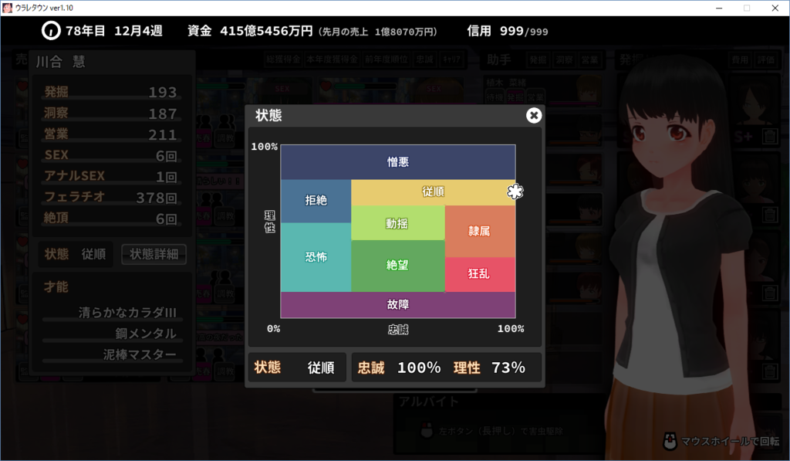Click the date 78年目 12月4週
Screen dimensions: 790x461
point(114,31)
